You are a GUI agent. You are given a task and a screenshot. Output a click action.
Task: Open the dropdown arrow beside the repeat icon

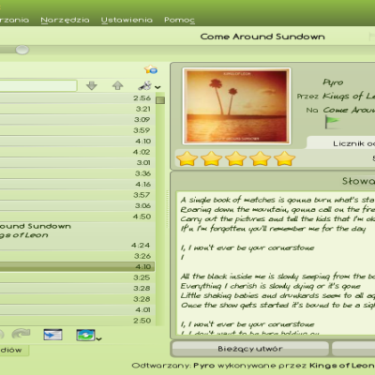pyautogui.click(x=99, y=339)
